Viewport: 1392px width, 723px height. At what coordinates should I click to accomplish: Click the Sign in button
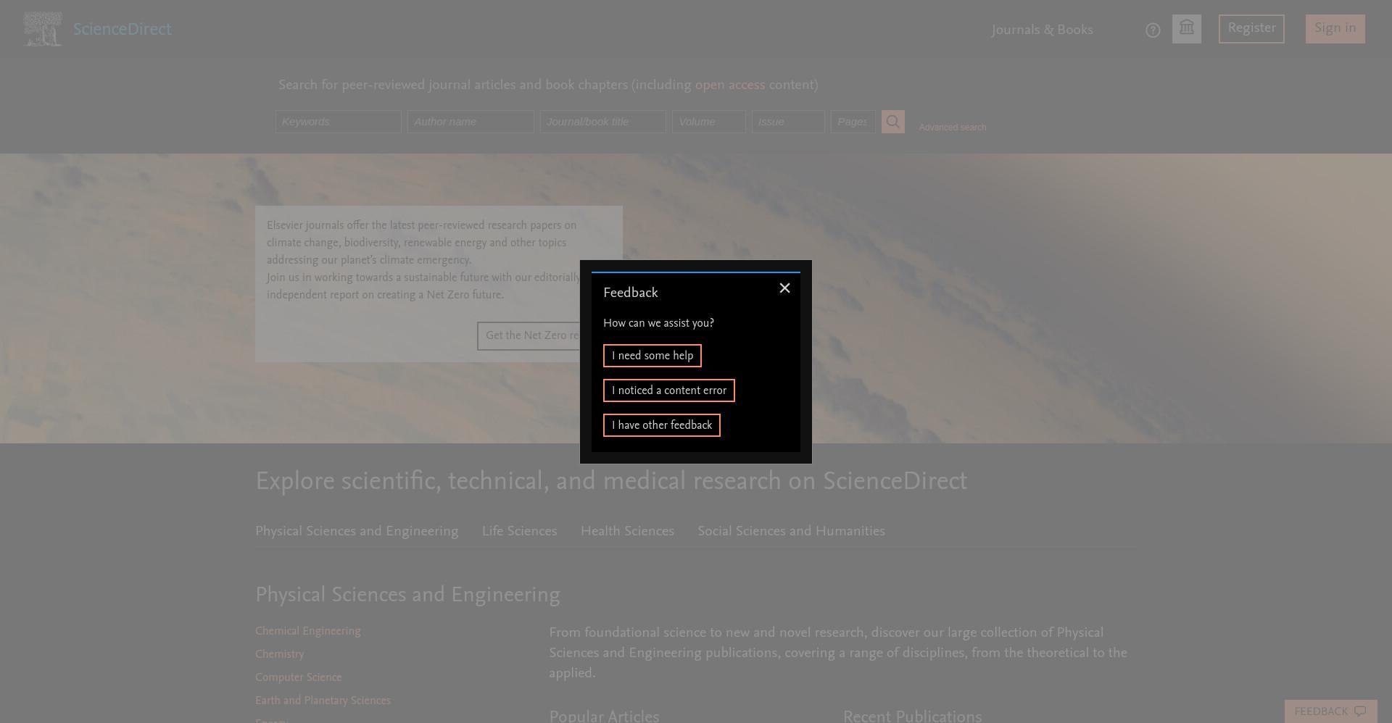(1335, 29)
